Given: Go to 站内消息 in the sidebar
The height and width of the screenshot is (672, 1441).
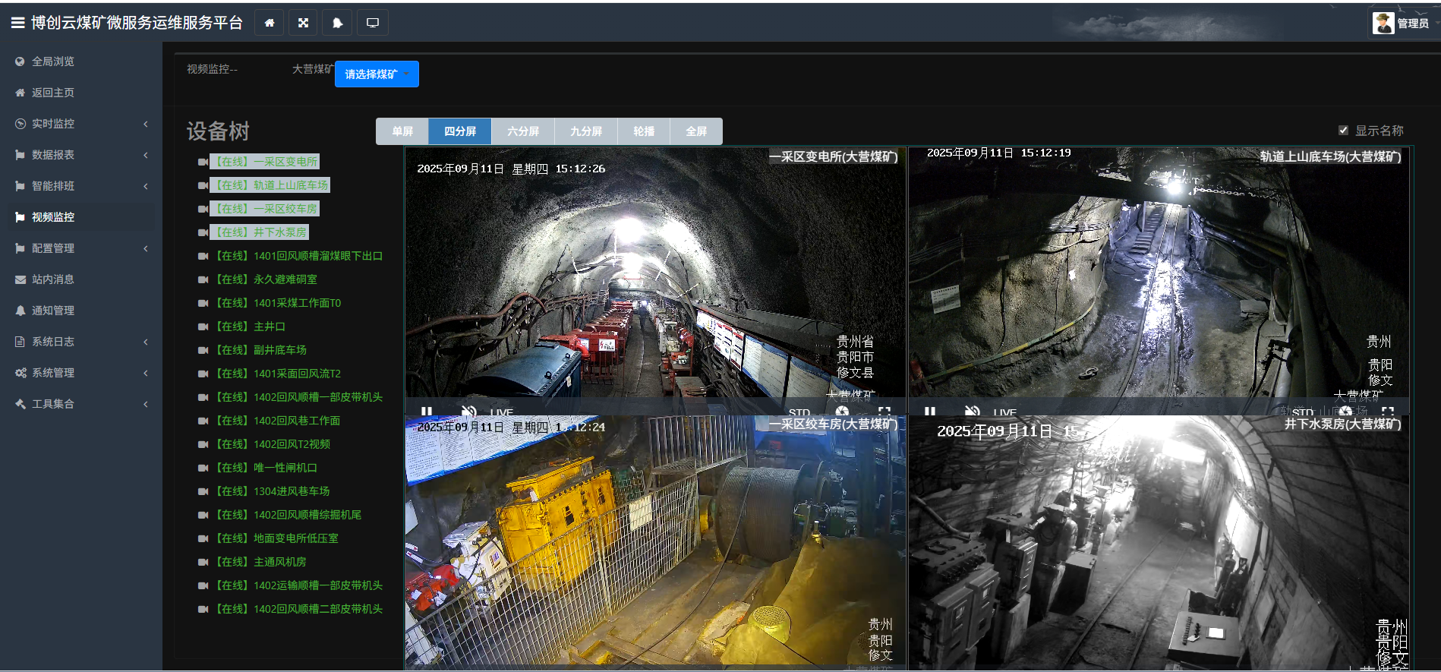Looking at the screenshot, I should pos(53,279).
